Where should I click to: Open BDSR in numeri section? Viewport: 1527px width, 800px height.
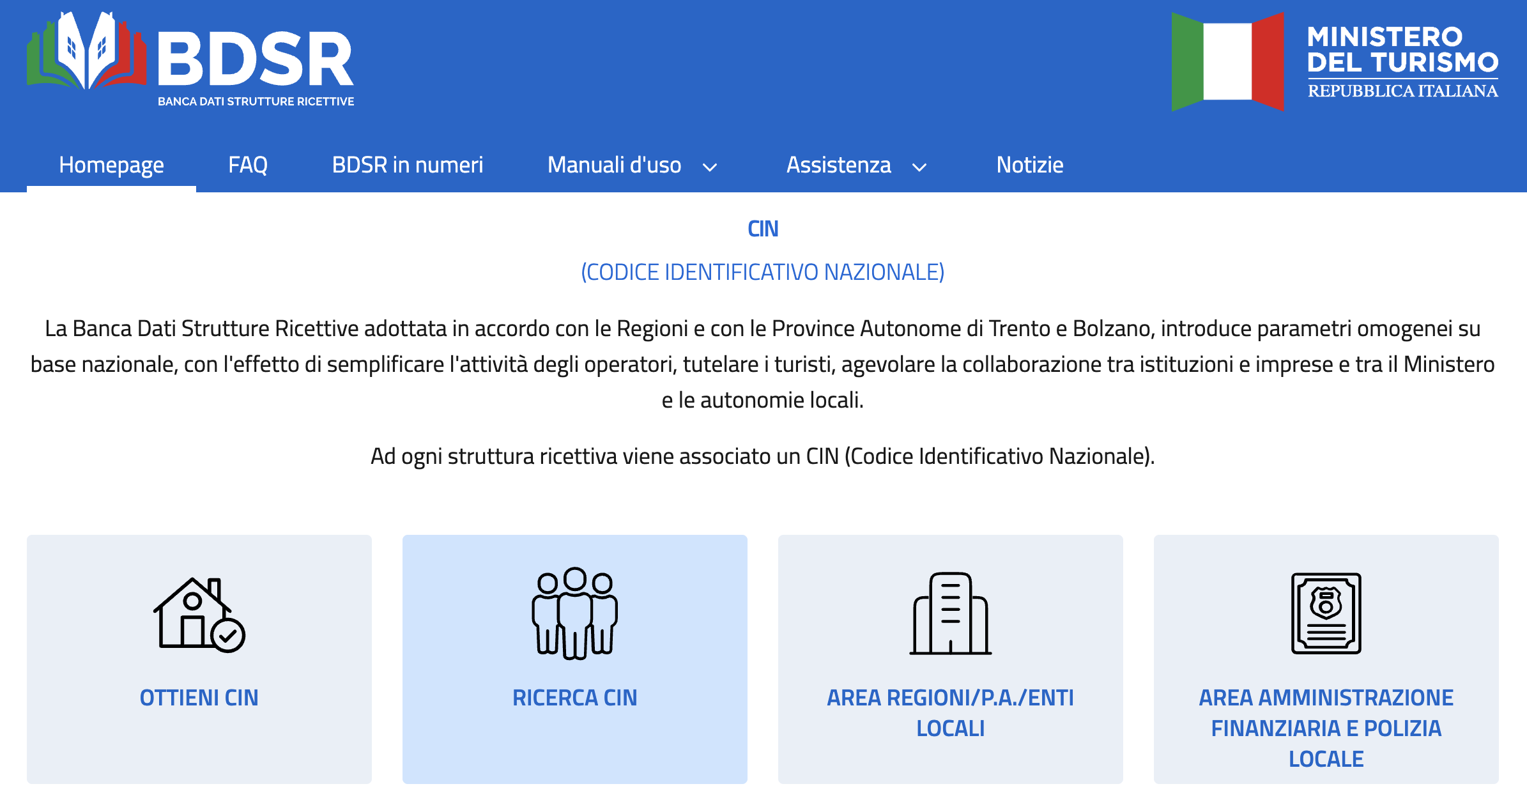click(x=407, y=165)
